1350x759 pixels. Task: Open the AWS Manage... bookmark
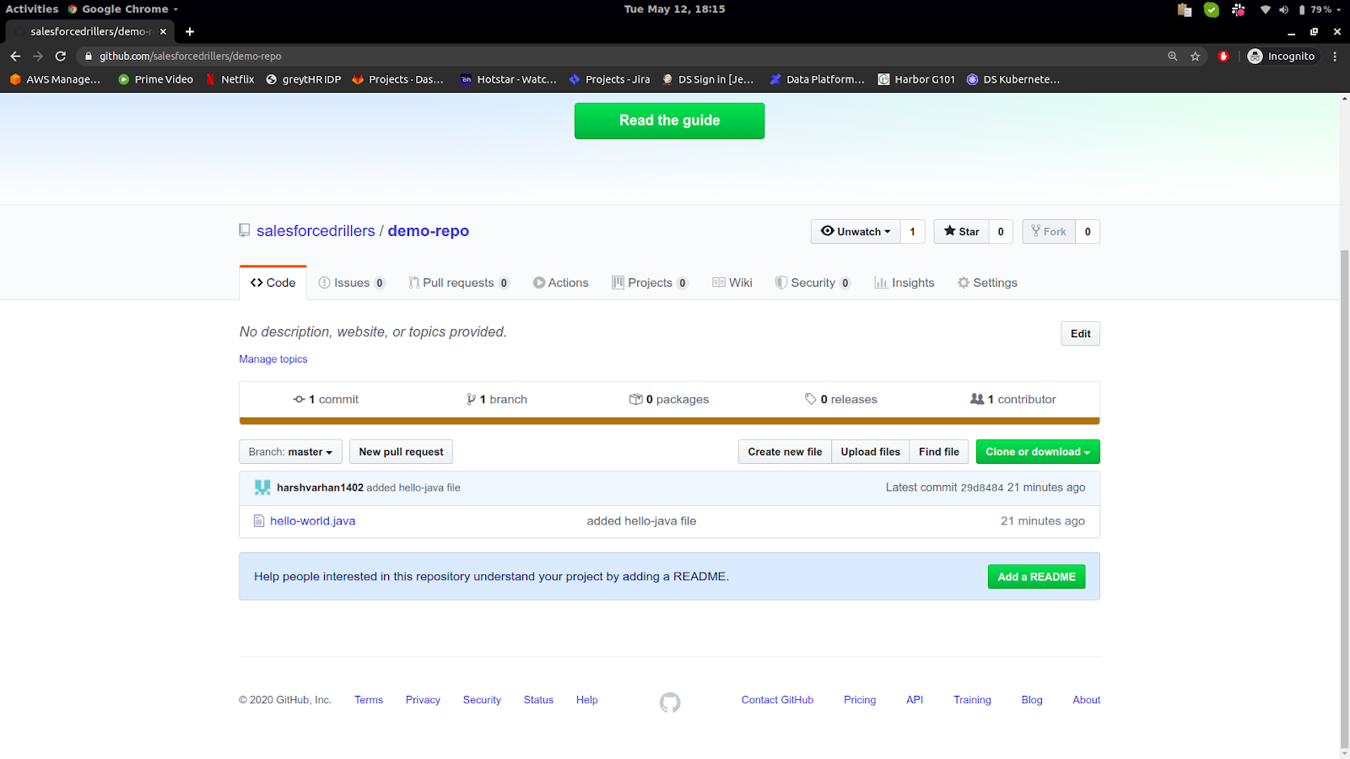55,79
